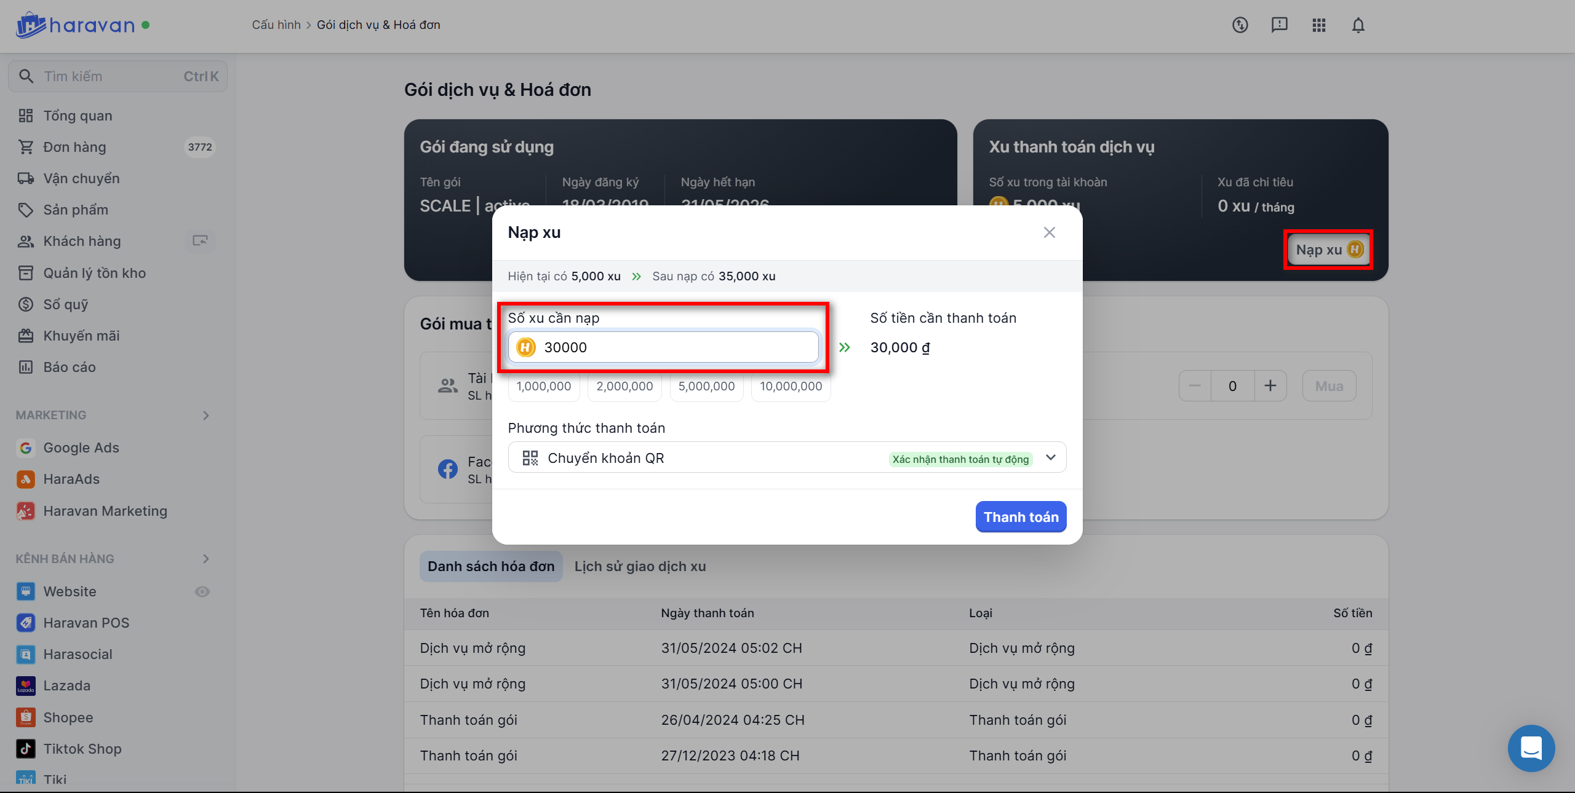Open the apps grid icon
The image size is (1575, 793).
(x=1318, y=25)
